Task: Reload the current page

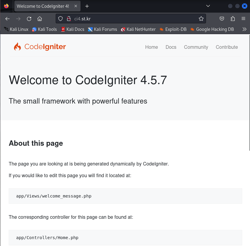Action: pos(29,19)
